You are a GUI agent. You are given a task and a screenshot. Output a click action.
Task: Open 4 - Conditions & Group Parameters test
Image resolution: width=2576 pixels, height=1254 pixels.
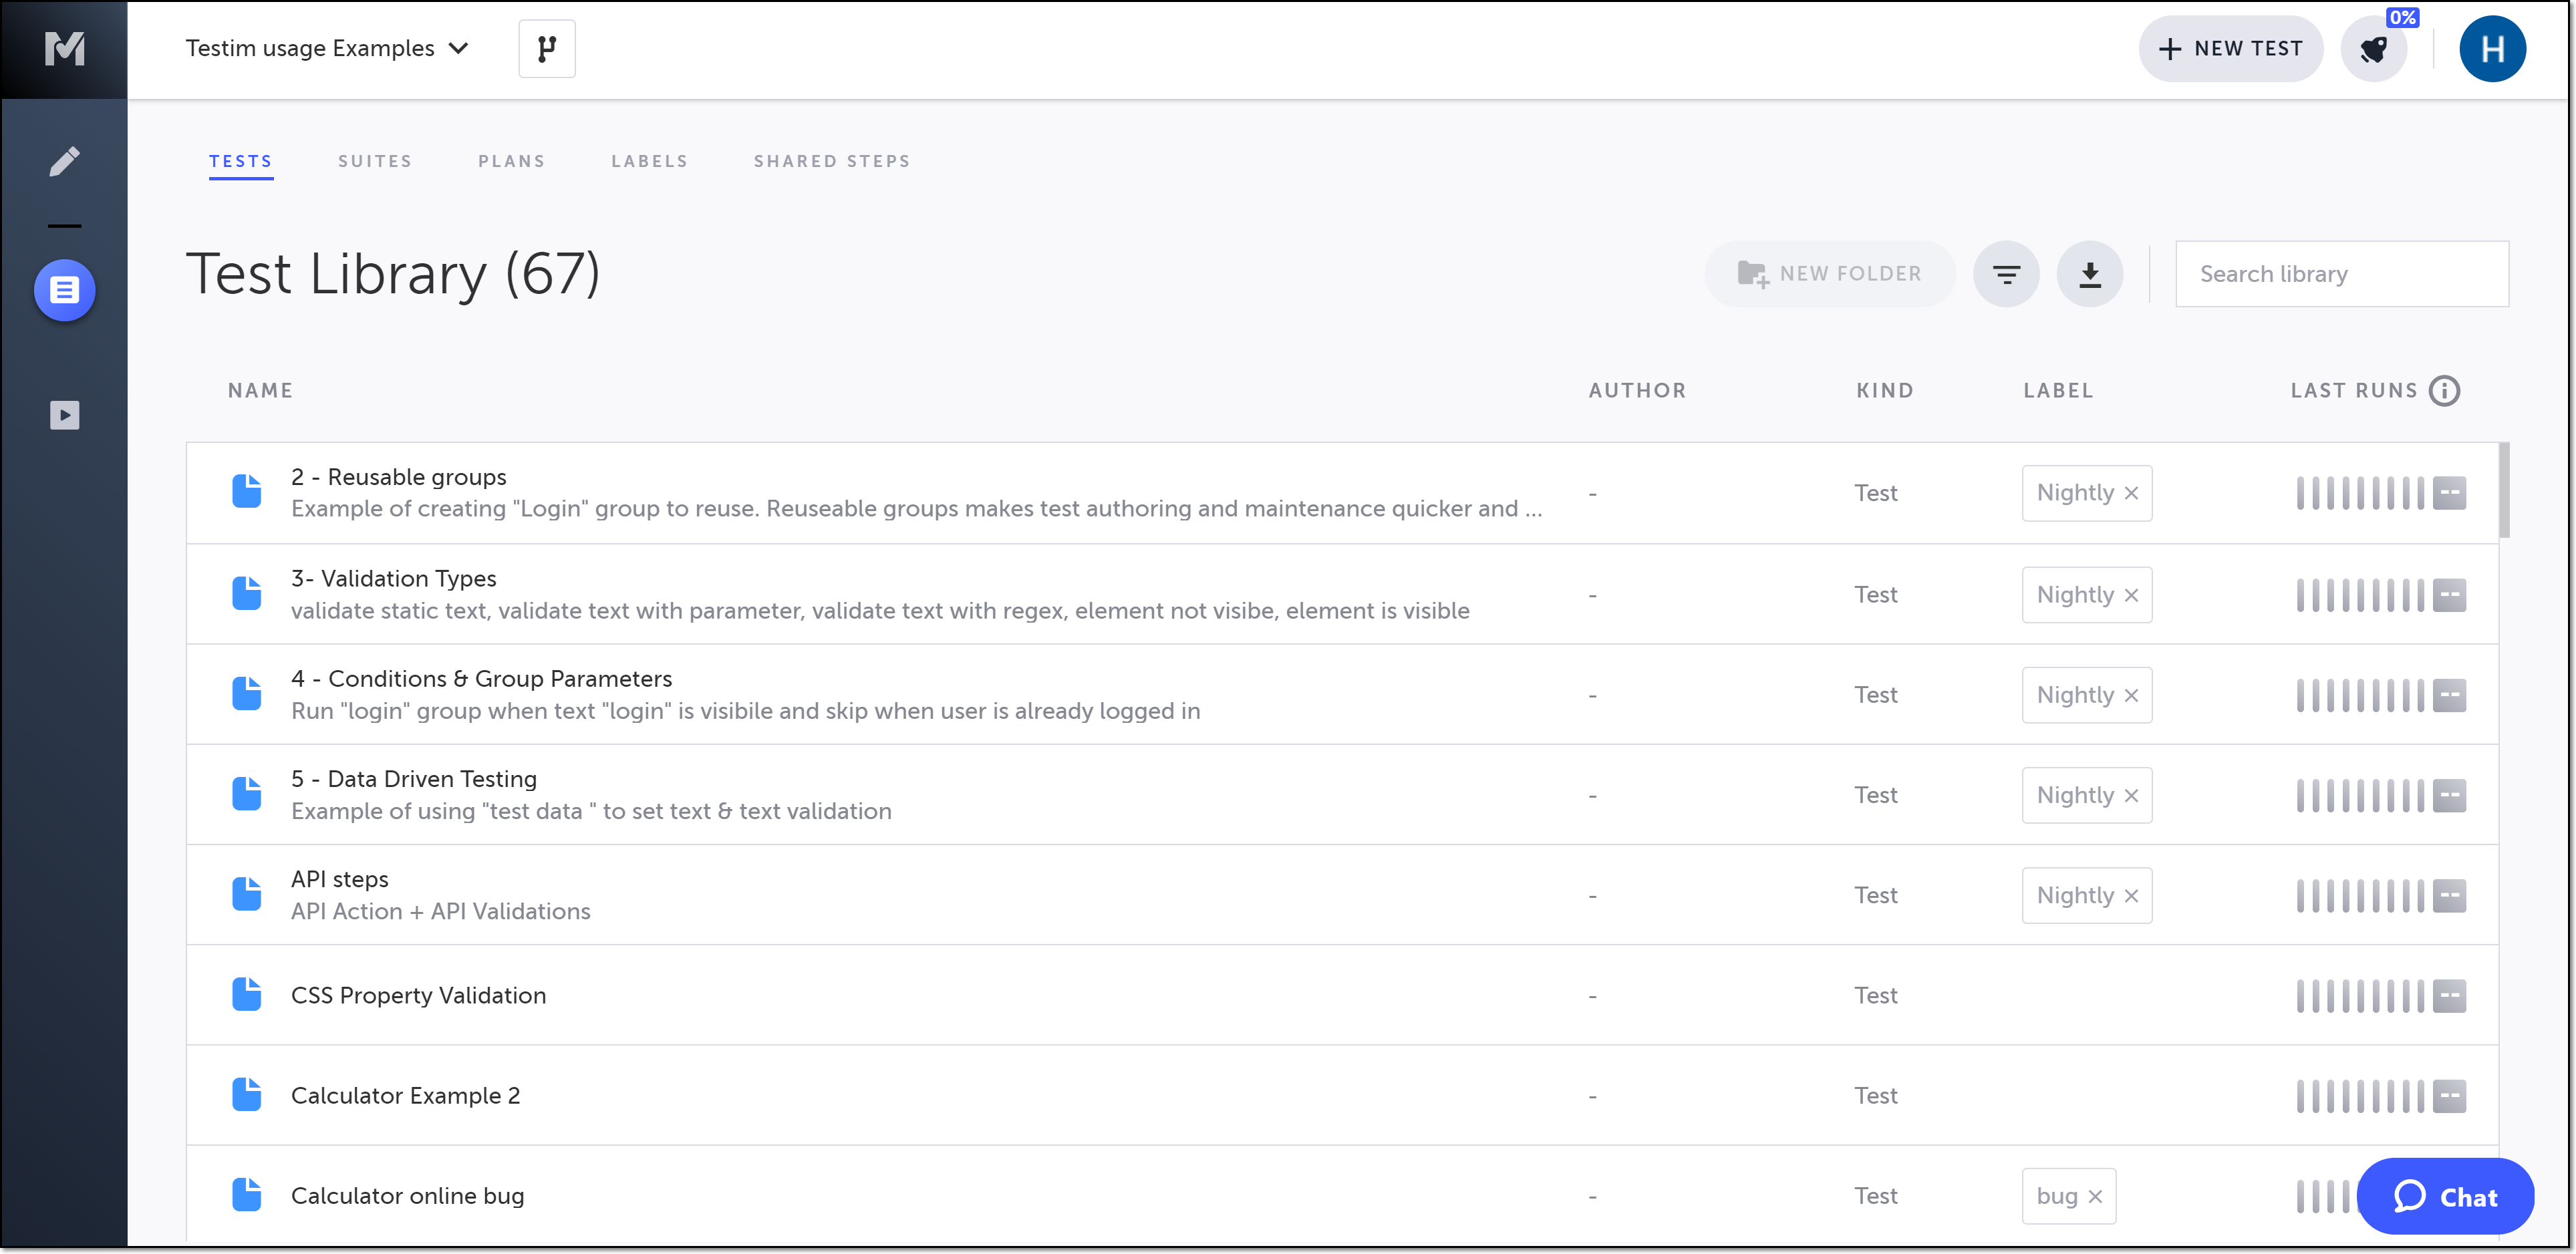(481, 679)
